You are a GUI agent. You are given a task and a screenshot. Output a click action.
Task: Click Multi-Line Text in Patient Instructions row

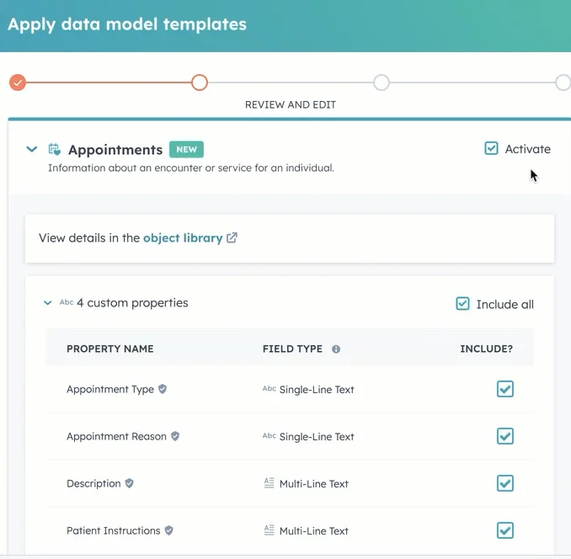[x=314, y=530]
